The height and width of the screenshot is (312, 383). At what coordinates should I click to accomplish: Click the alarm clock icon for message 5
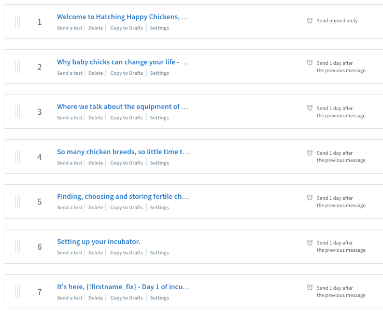[x=309, y=197]
